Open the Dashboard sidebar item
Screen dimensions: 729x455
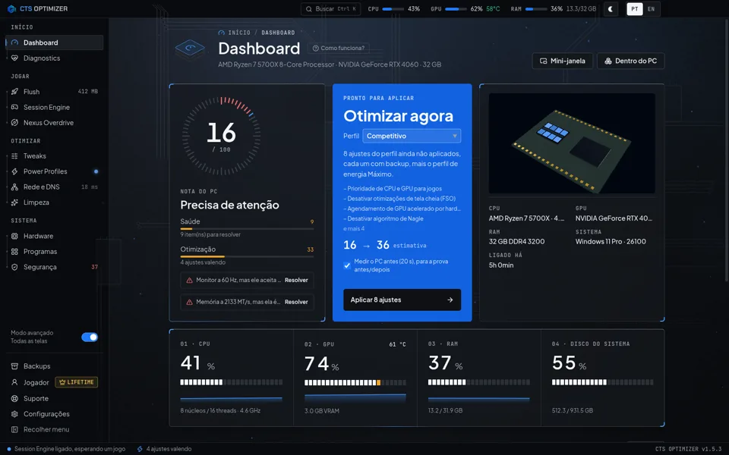point(55,42)
